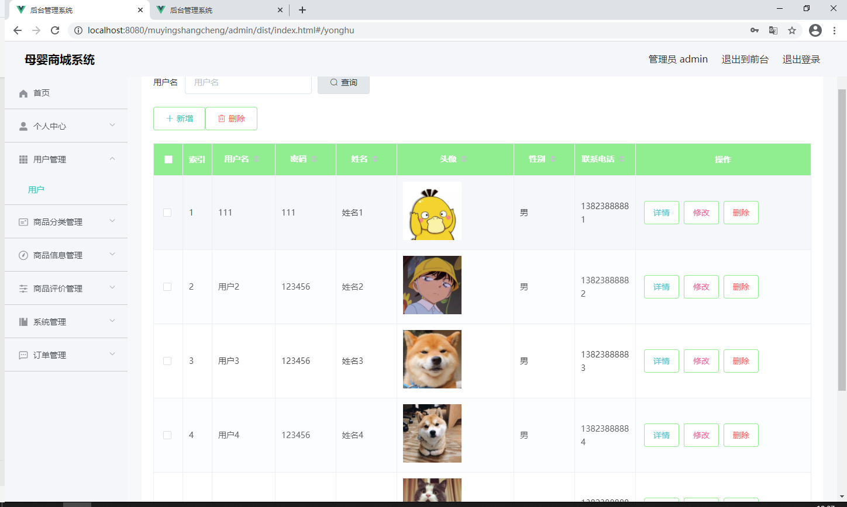Check the row checkbox for user 111

tap(167, 213)
